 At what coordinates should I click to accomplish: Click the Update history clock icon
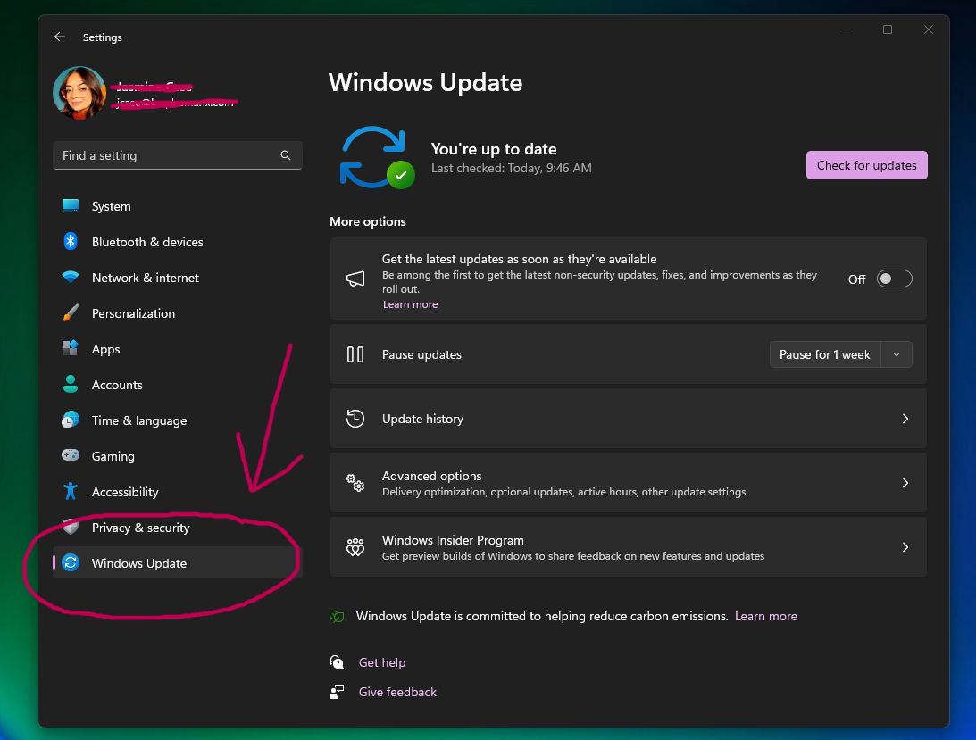[x=355, y=419]
